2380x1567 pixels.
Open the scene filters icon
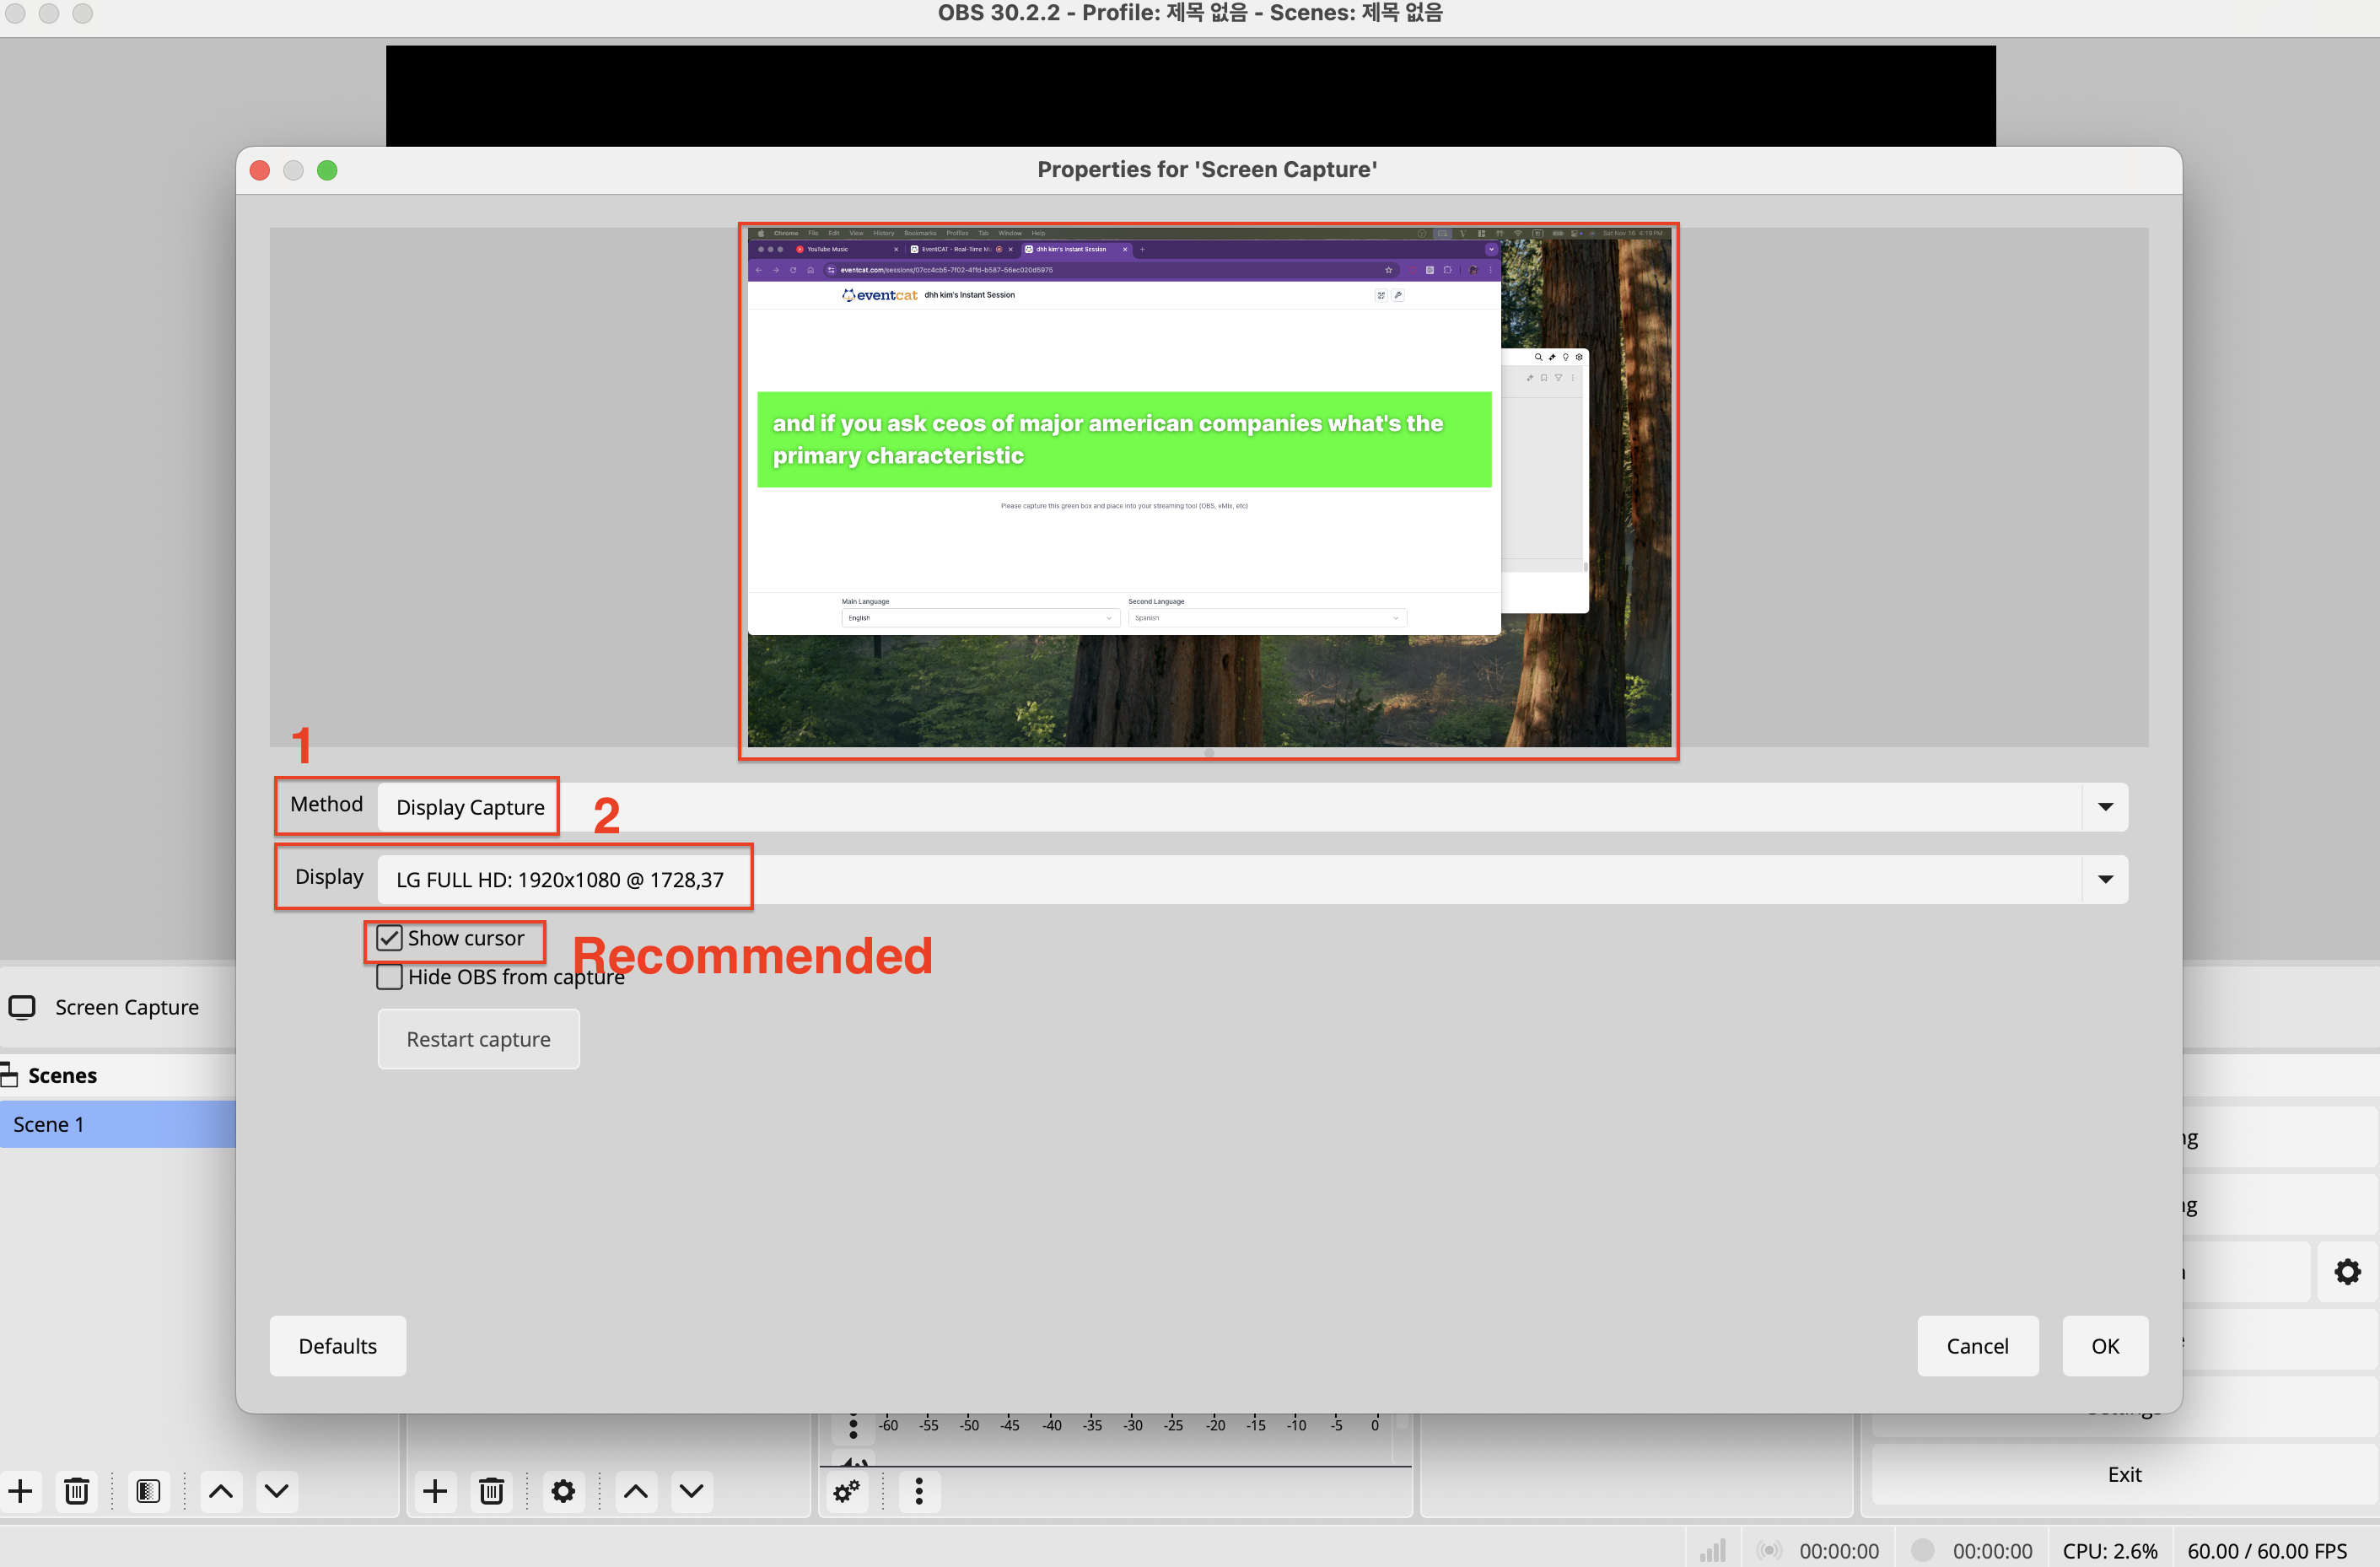coord(148,1491)
